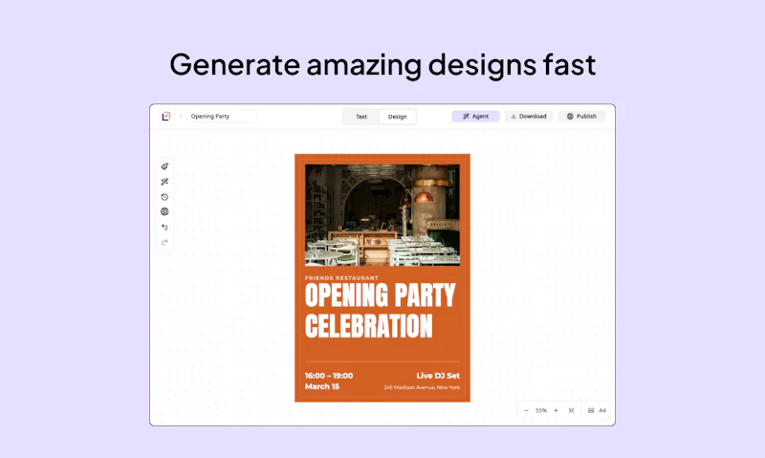The width and height of the screenshot is (765, 458).
Task: Select the FRIENDS RESTAURANT subtitle text
Action: coord(341,278)
